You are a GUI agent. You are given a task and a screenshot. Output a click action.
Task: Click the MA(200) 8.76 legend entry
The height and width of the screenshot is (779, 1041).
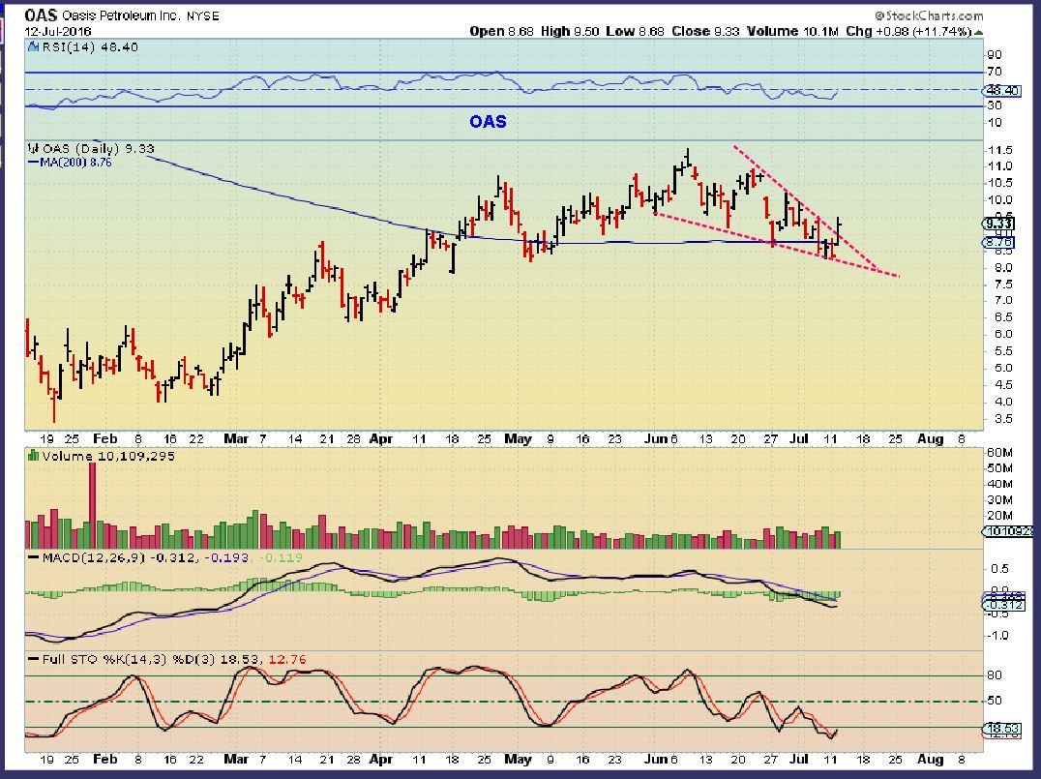coord(70,162)
